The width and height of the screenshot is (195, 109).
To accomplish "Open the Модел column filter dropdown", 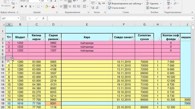I will 26,39.
